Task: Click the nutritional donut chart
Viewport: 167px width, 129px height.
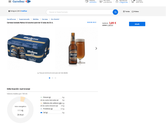Action: click(20, 110)
